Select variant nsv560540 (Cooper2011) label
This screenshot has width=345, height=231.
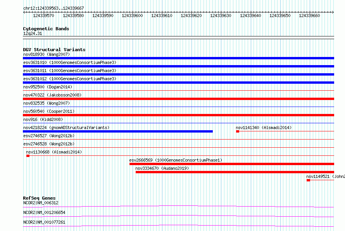49,111
